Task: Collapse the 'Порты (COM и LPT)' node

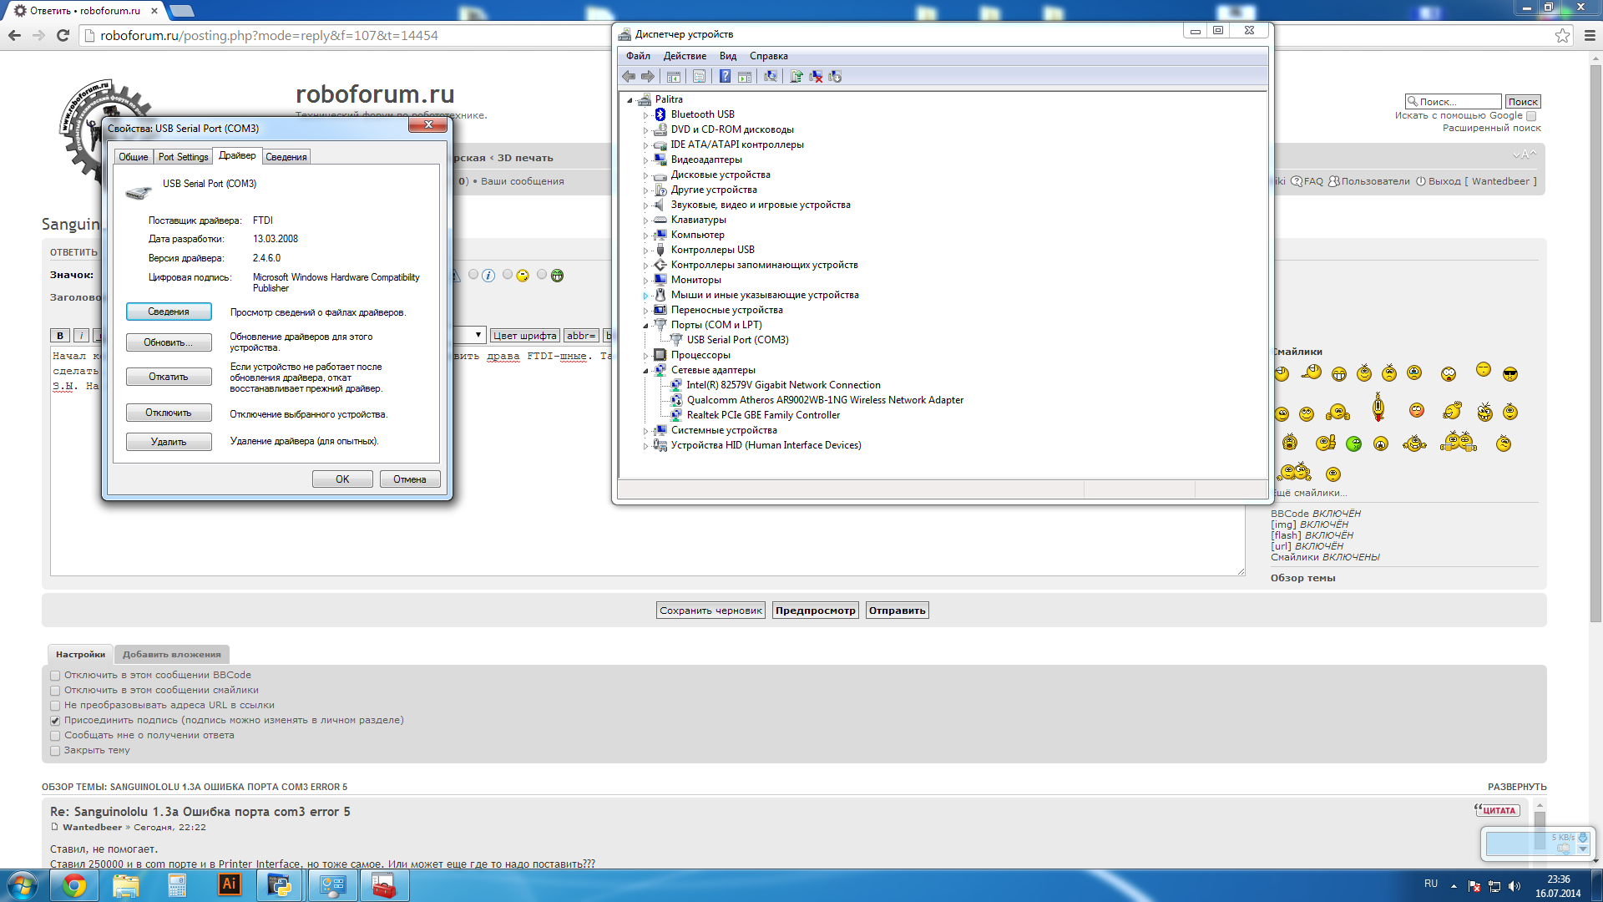Action: [x=645, y=326]
